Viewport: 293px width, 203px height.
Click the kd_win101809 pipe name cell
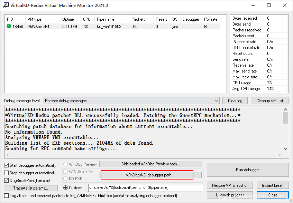pyautogui.click(x=109, y=27)
